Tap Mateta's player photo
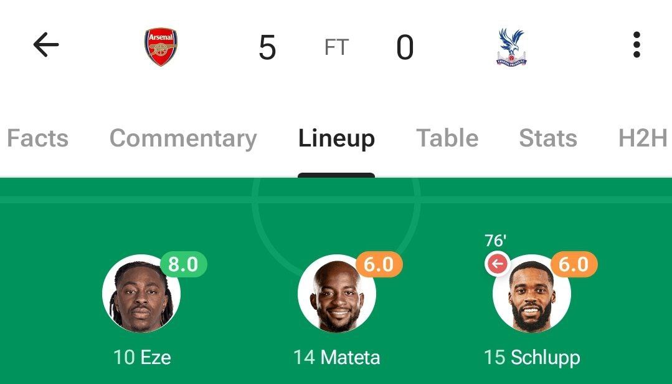Viewport: 672px width, 384px height. pyautogui.click(x=336, y=294)
